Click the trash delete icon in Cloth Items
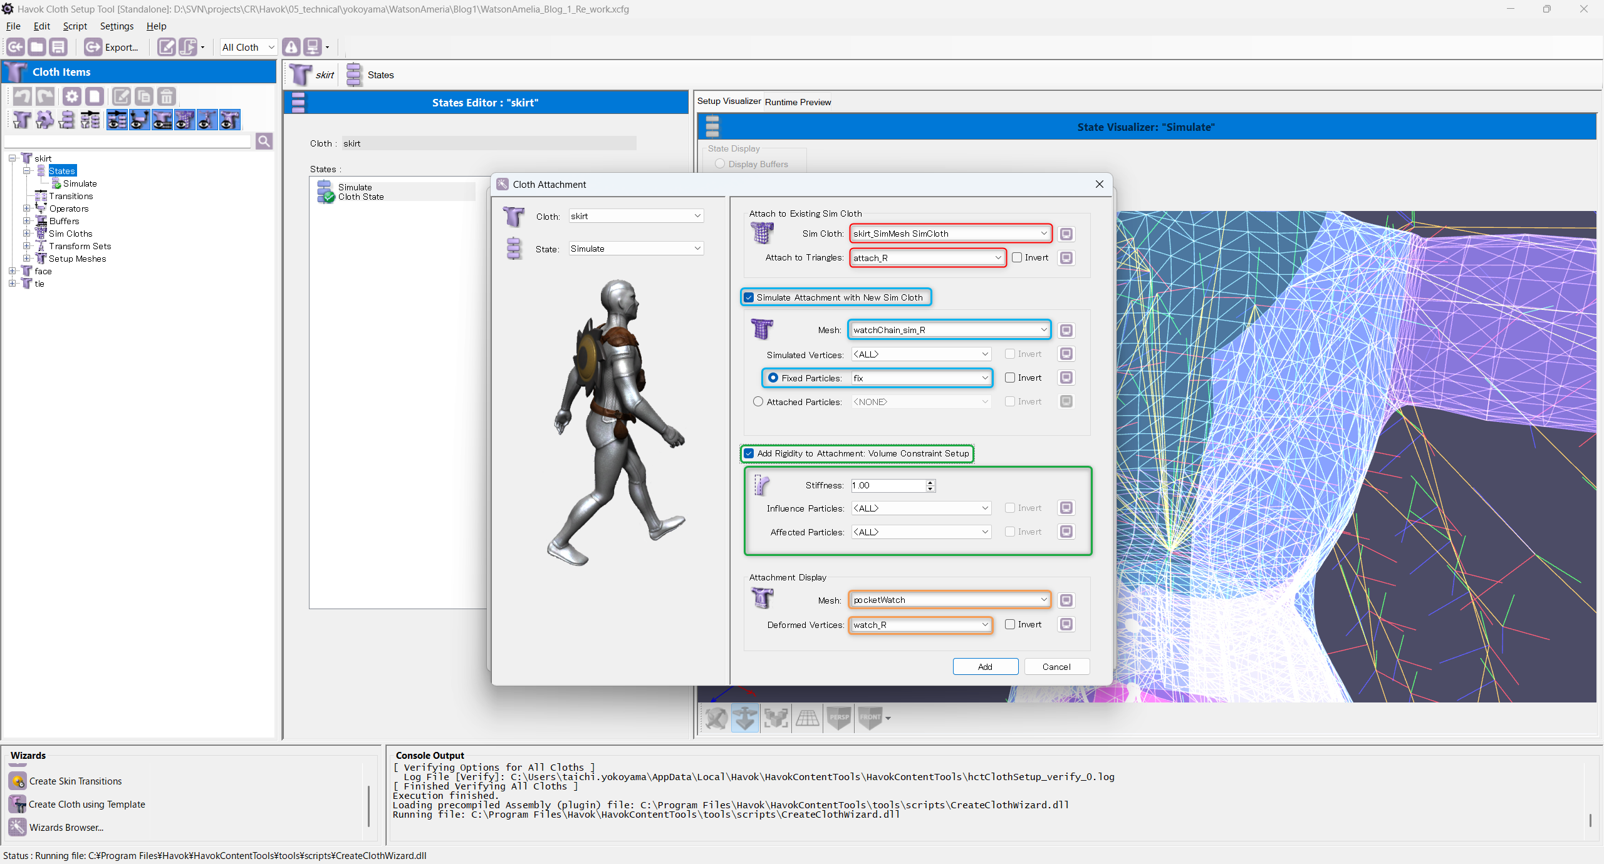 point(166,96)
